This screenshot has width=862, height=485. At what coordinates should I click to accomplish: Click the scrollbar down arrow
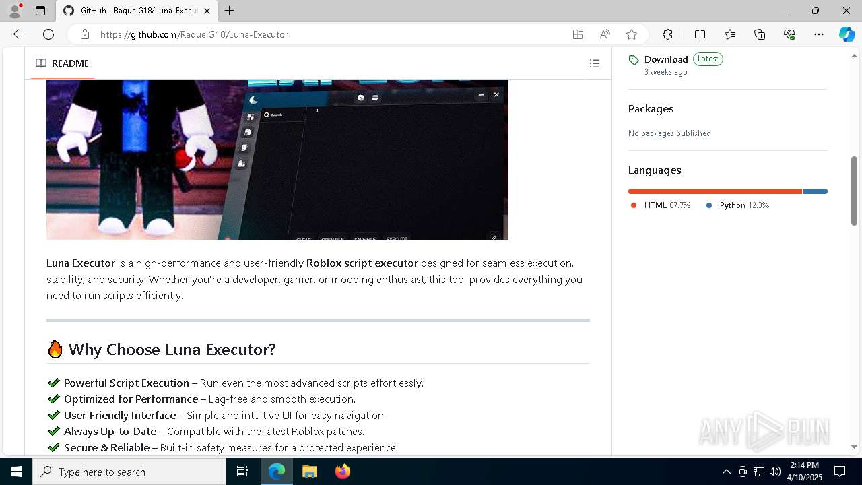coord(854,447)
